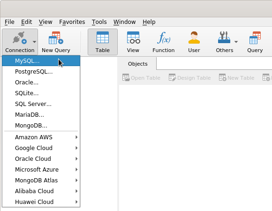272x211 pixels.
Task: Toggle the Connection dropdown arrow
Action: (34, 42)
